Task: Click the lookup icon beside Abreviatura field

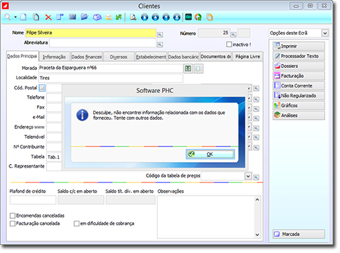Action: click(160, 44)
